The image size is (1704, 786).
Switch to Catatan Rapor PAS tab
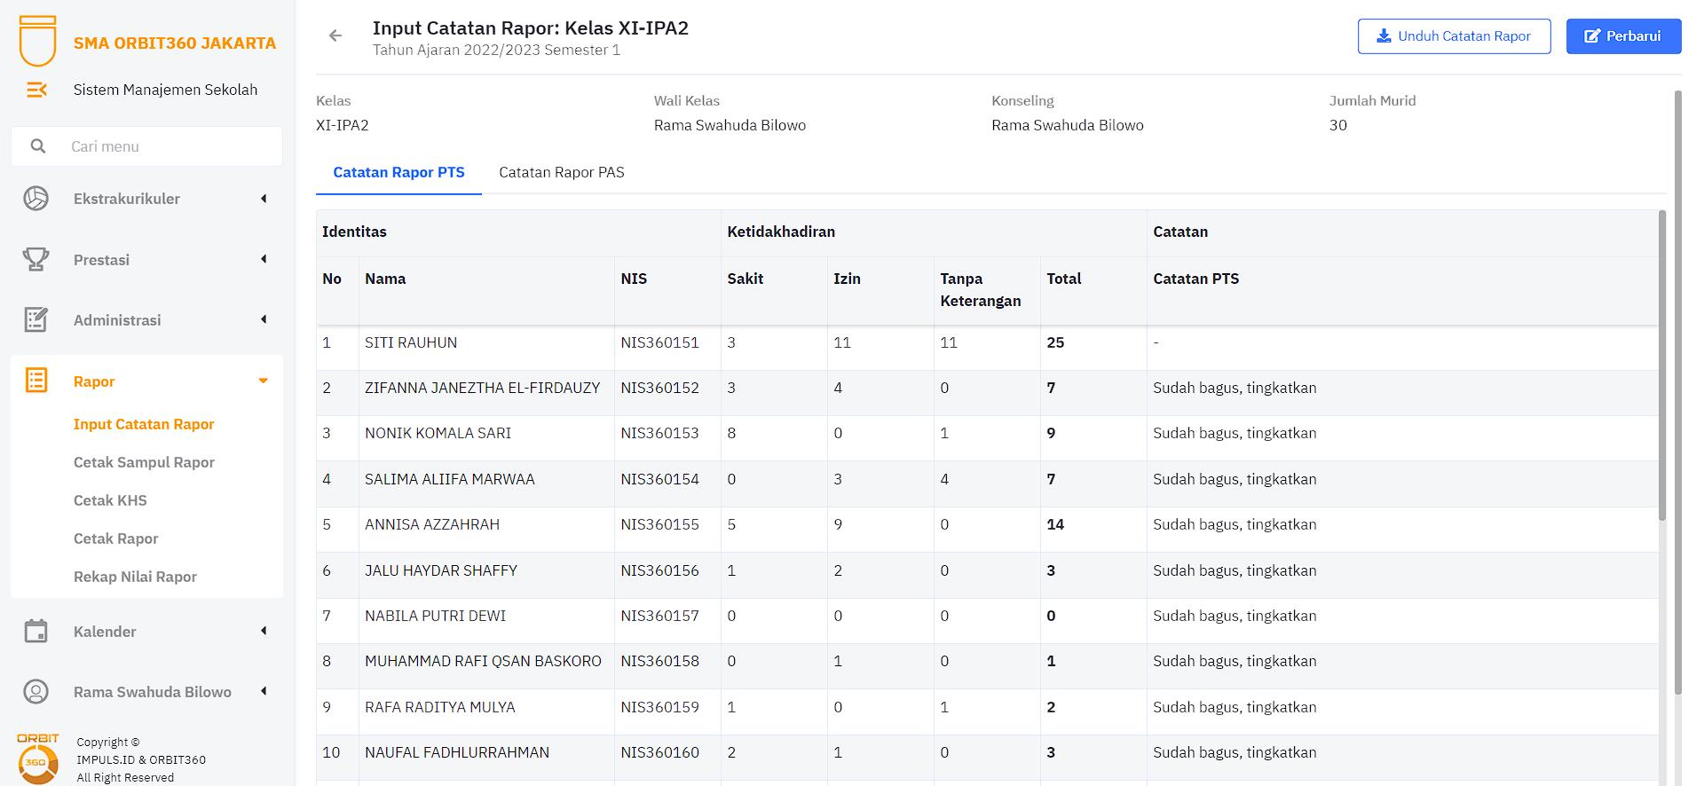[x=561, y=172]
